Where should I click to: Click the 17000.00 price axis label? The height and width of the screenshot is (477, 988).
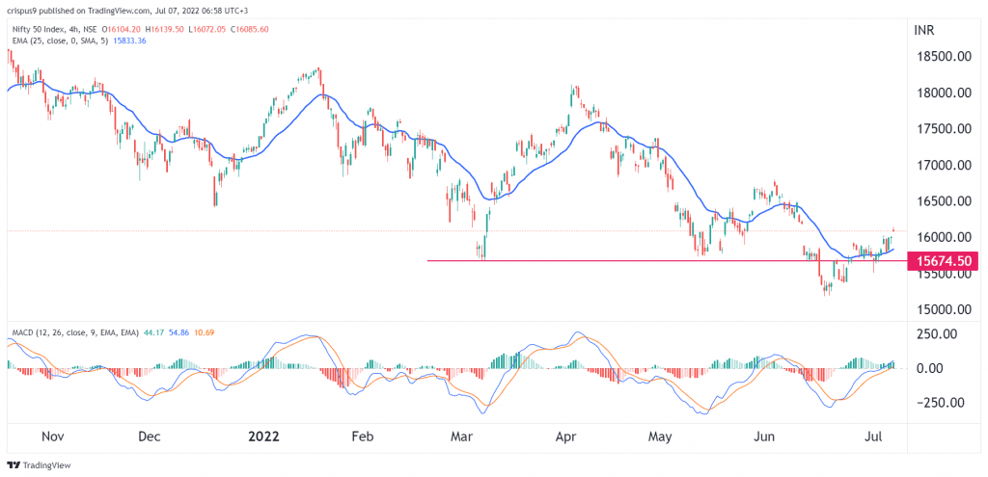click(x=944, y=166)
